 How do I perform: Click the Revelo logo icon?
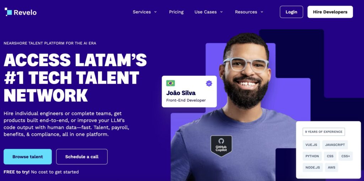(8, 12)
